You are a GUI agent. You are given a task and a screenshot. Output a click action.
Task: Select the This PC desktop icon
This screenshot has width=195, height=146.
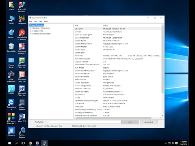coord(11,20)
